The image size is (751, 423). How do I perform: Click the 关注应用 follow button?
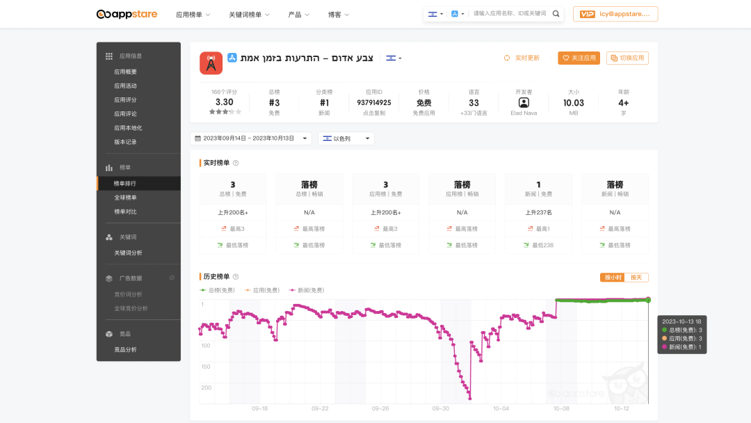(x=579, y=58)
